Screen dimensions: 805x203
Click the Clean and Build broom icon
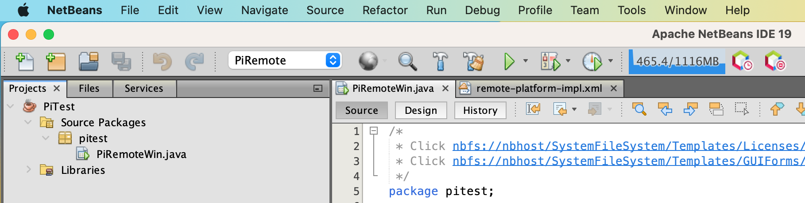pos(473,61)
